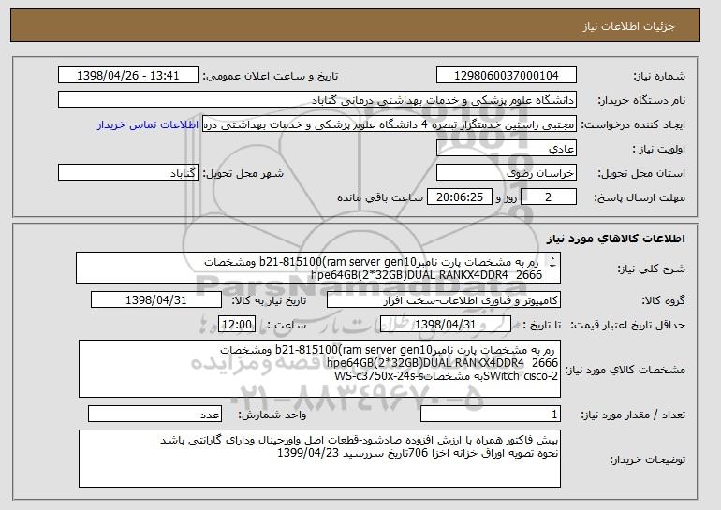Click the general description box with ram server gen10

tap(318, 268)
